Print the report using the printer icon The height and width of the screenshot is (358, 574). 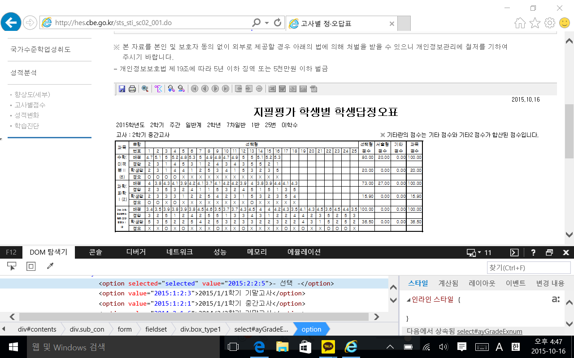[132, 89]
